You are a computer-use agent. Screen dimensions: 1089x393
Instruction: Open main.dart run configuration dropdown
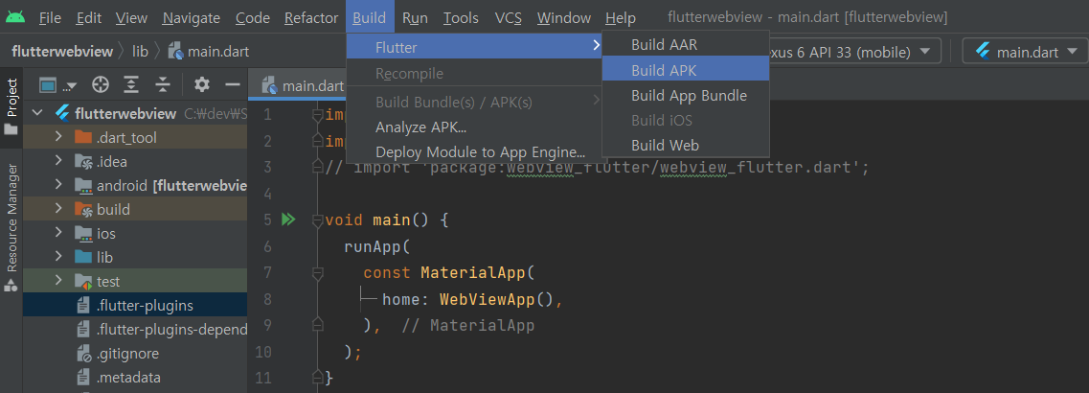[1025, 52]
